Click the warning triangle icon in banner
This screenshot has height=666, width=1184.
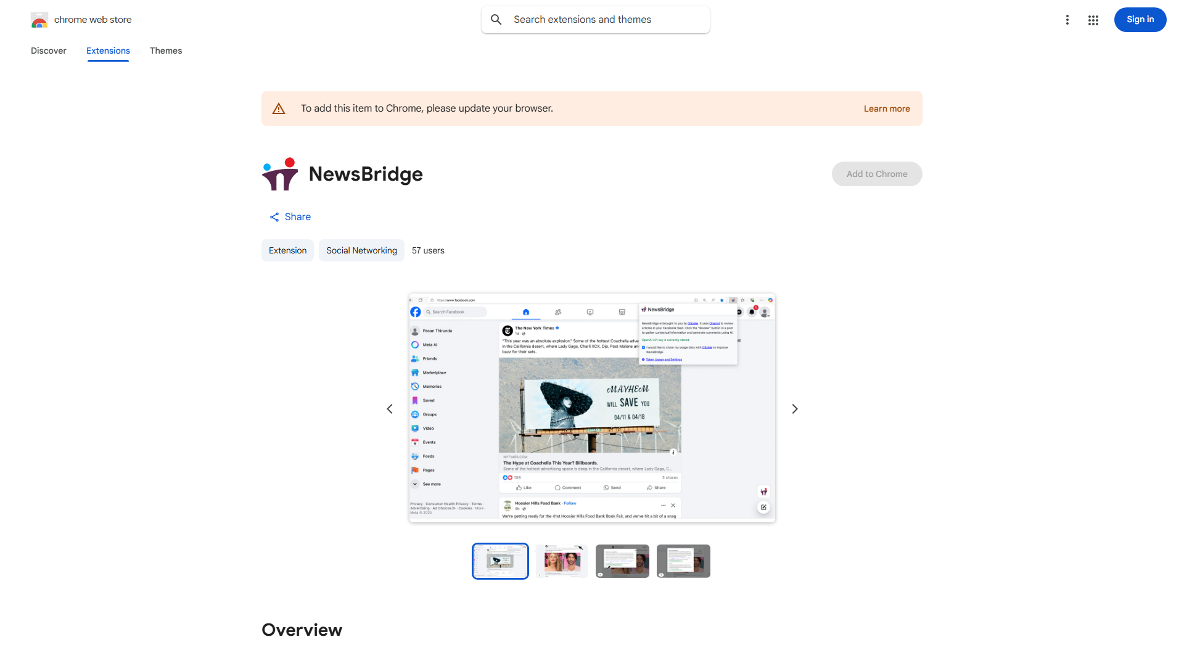(x=279, y=109)
